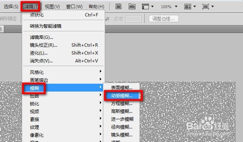This screenshot has width=243, height=142.
Task: Open the arrange documents dropdown arrow
Action: 195,6
